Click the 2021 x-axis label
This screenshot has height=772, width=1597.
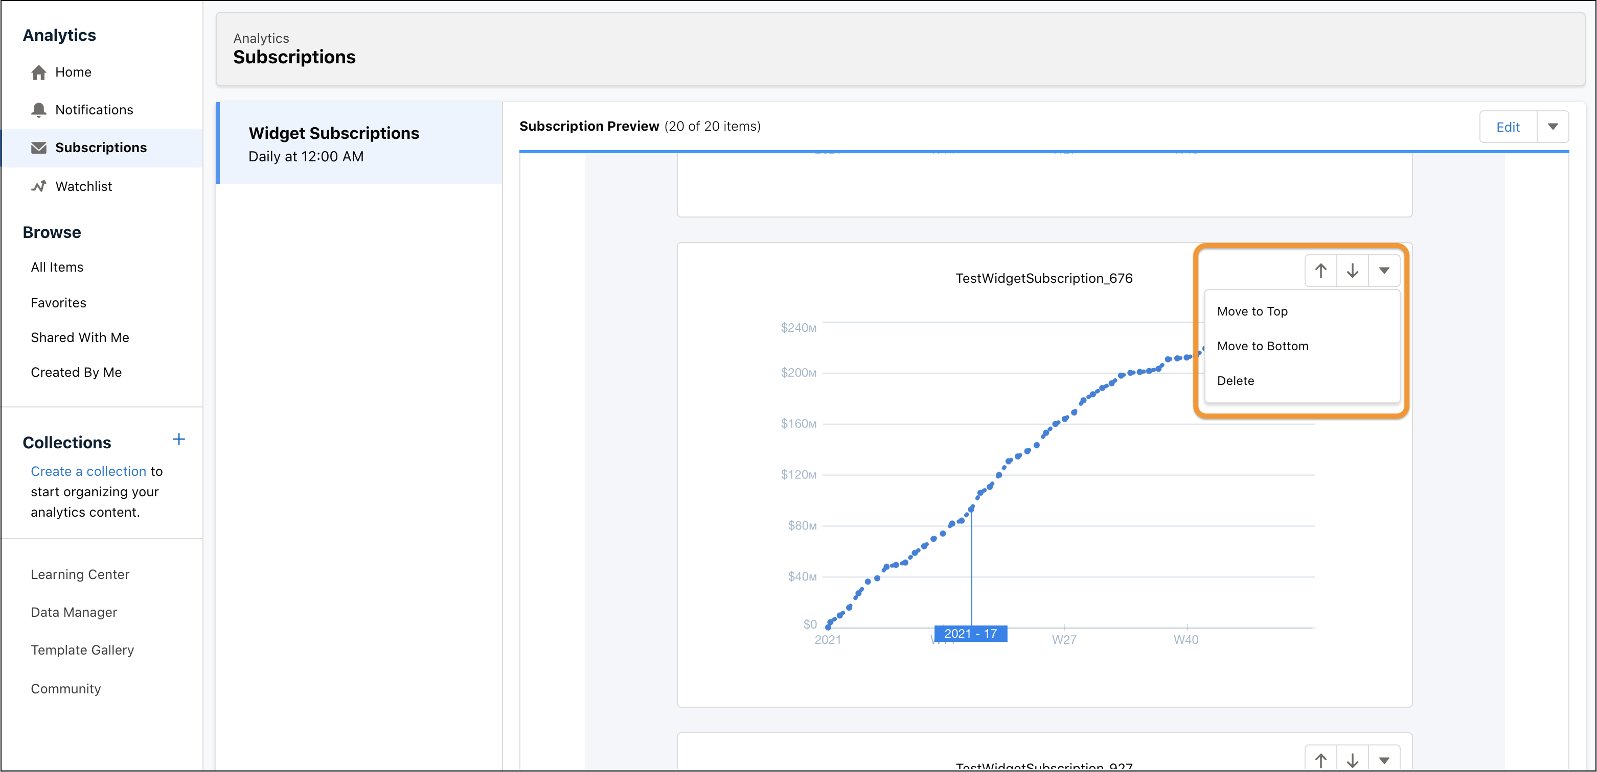pyautogui.click(x=828, y=640)
